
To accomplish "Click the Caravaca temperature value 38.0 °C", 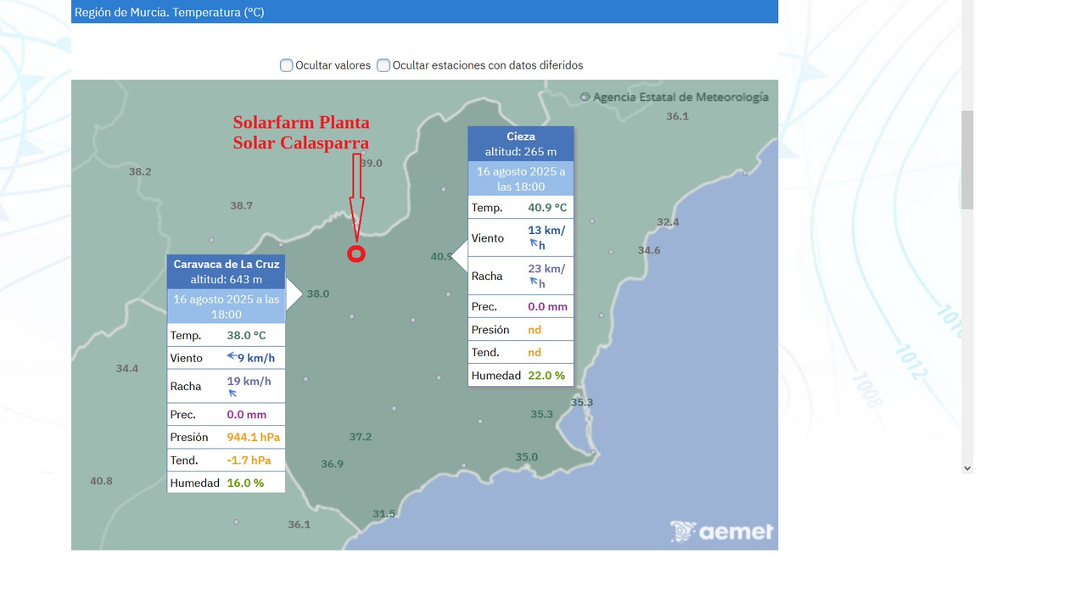I will (x=246, y=335).
